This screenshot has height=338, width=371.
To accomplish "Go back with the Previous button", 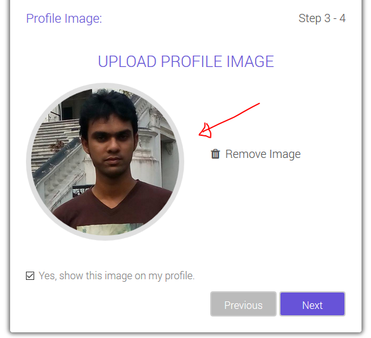I will tap(243, 304).
